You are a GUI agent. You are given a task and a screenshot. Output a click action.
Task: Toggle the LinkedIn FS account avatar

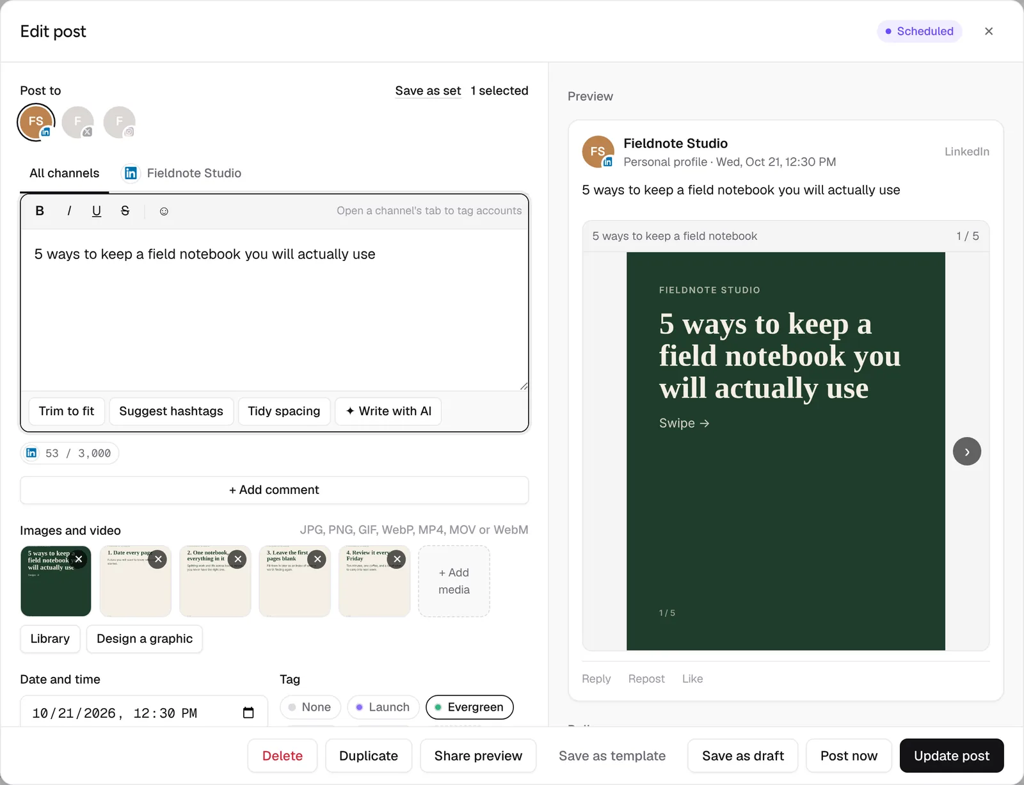pyautogui.click(x=36, y=122)
